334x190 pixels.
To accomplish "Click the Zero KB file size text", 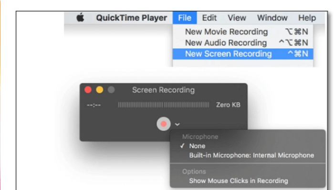I will click(x=228, y=105).
